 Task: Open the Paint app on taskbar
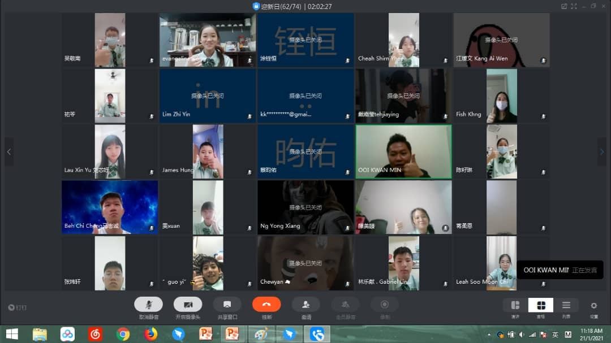[x=261, y=334]
